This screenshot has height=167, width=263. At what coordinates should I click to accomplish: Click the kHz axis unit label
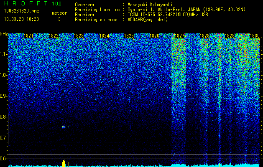pos(4,34)
